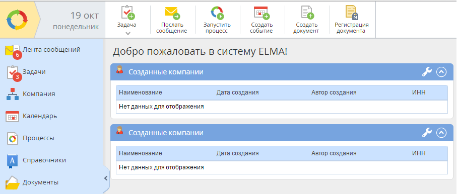Viewport: 457px width, 194px height.
Task: Open Процессы icon in sidebar
Action: (13, 138)
